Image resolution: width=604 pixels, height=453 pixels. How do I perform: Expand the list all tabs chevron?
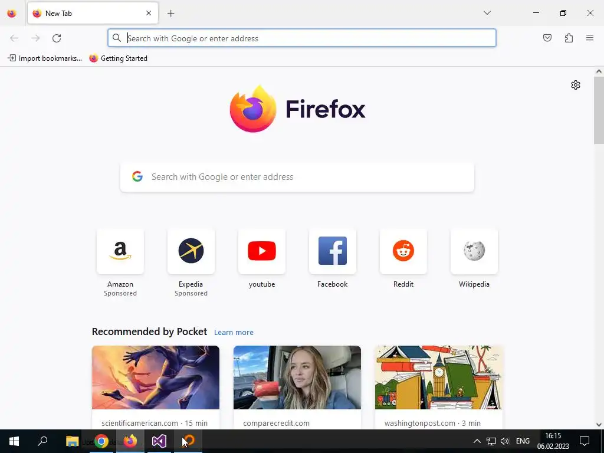[487, 13]
